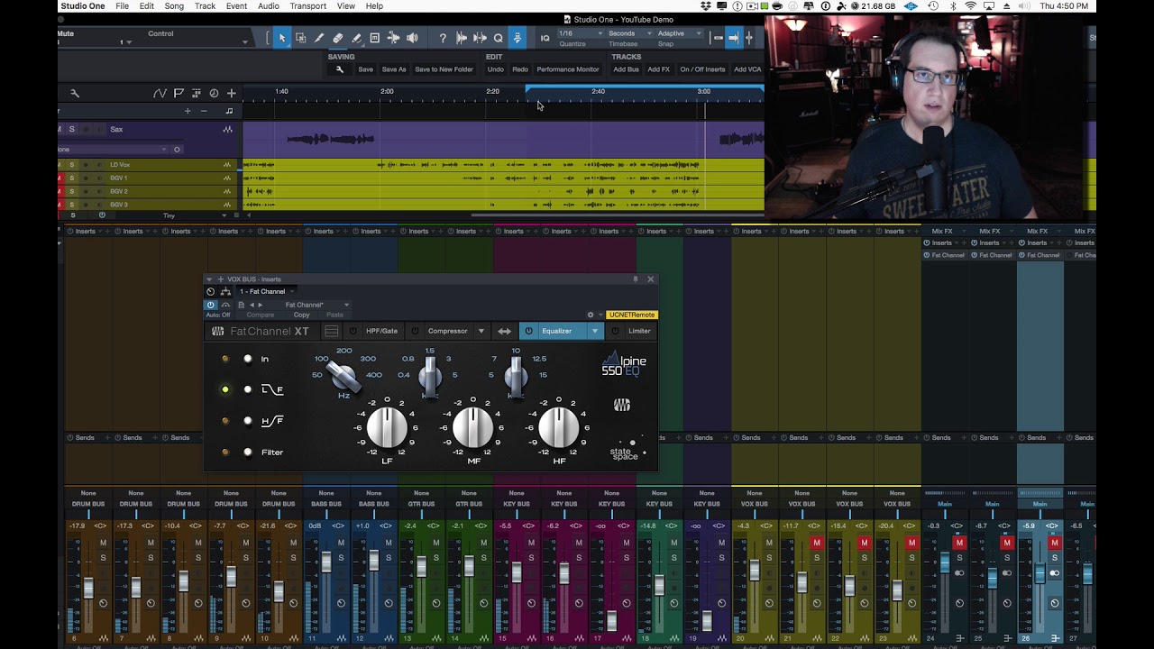1154x649 pixels.
Task: Toggle the LF shelf switch
Action: point(248,389)
